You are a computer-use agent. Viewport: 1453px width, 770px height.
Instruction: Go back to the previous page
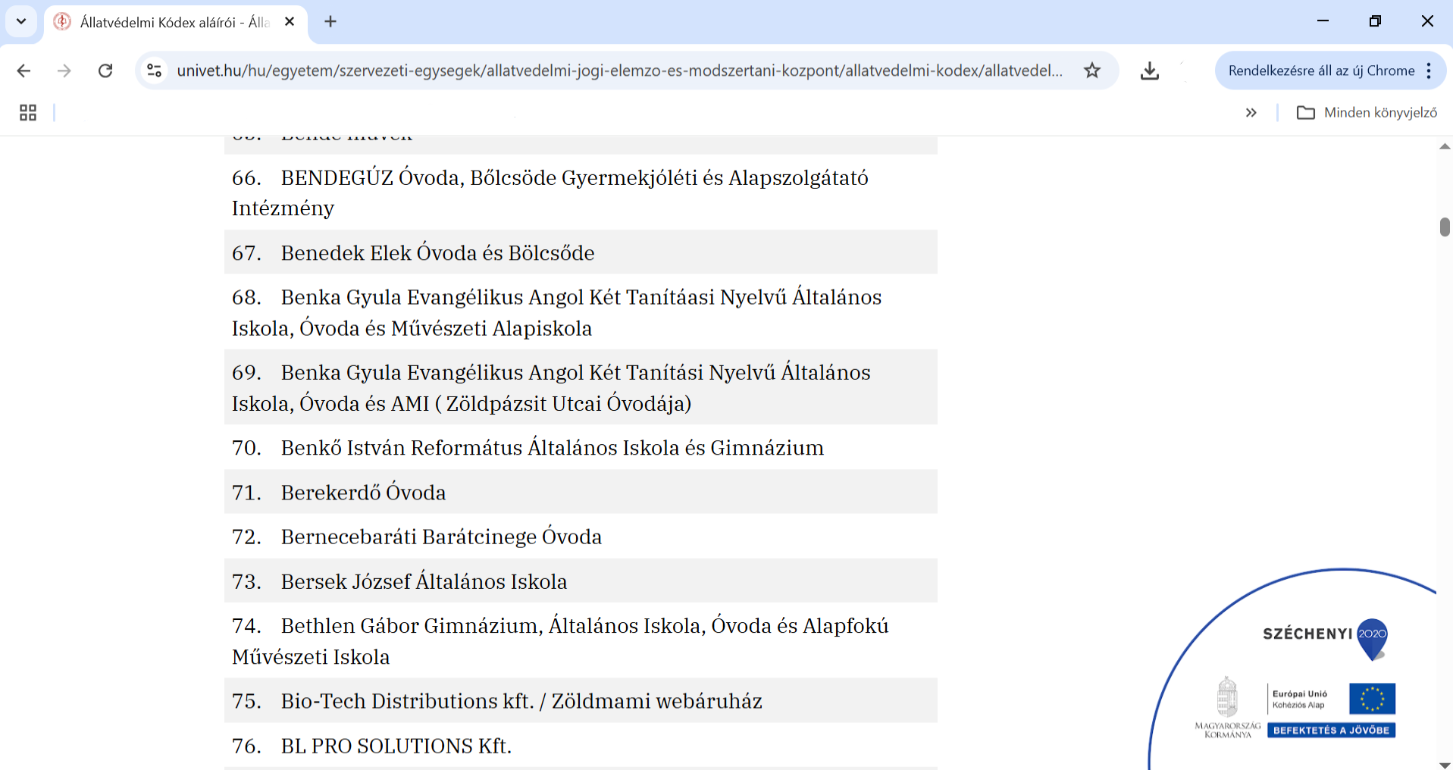click(23, 70)
